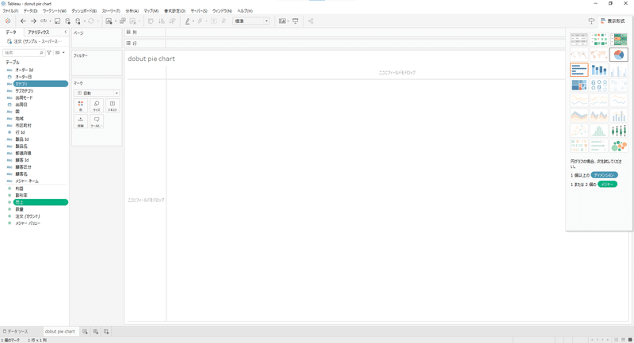Click the テキスト (Text) marks card button

tap(113, 106)
